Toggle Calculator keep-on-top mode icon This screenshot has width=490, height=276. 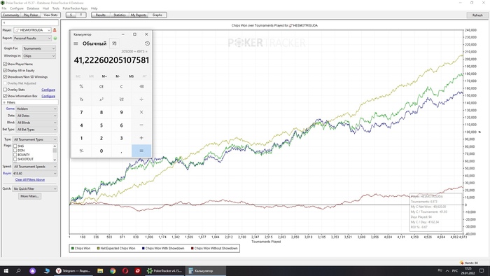pyautogui.click(x=114, y=43)
